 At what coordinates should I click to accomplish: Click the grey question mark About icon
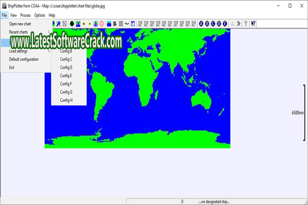pyautogui.click(x=246, y=24)
